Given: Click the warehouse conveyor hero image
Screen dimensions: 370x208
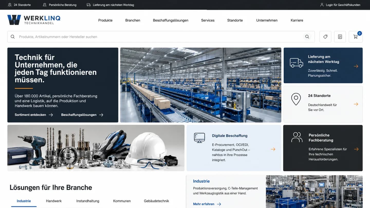Looking at the screenshot, I should pos(201,85).
